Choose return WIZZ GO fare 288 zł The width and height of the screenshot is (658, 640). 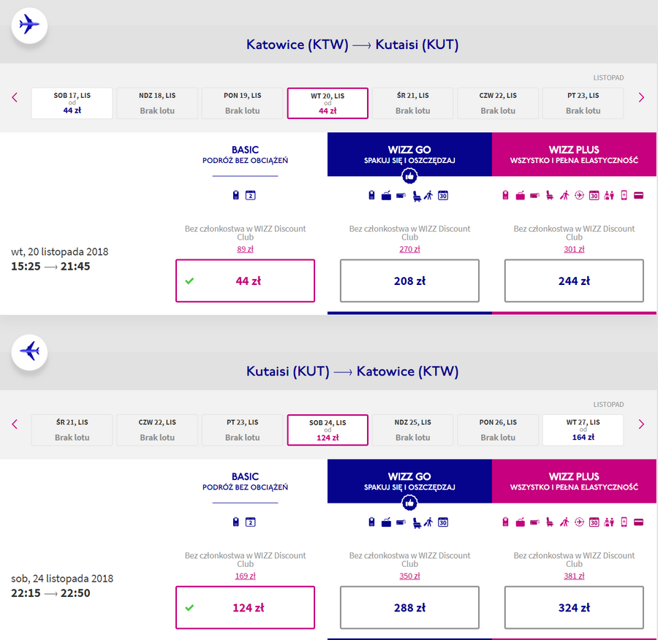tap(409, 607)
